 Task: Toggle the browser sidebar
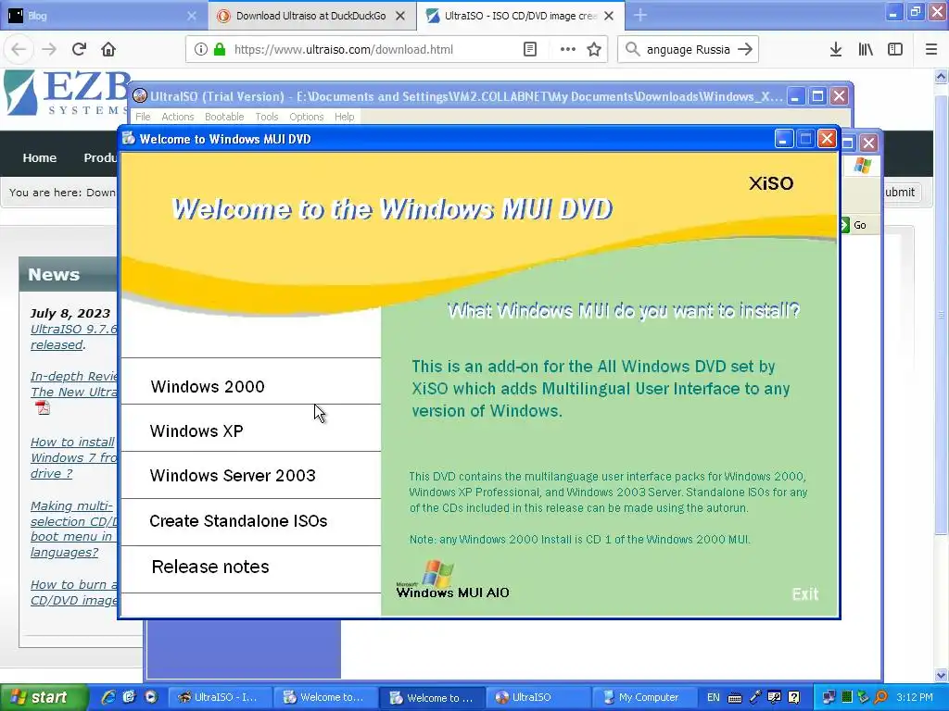[895, 50]
